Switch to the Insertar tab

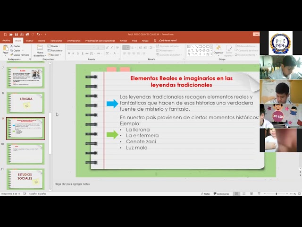pyautogui.click(x=29, y=41)
